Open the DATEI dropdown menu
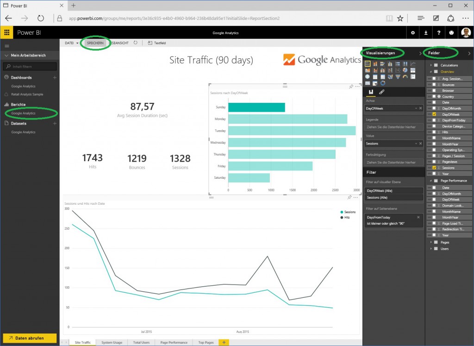 71,43
